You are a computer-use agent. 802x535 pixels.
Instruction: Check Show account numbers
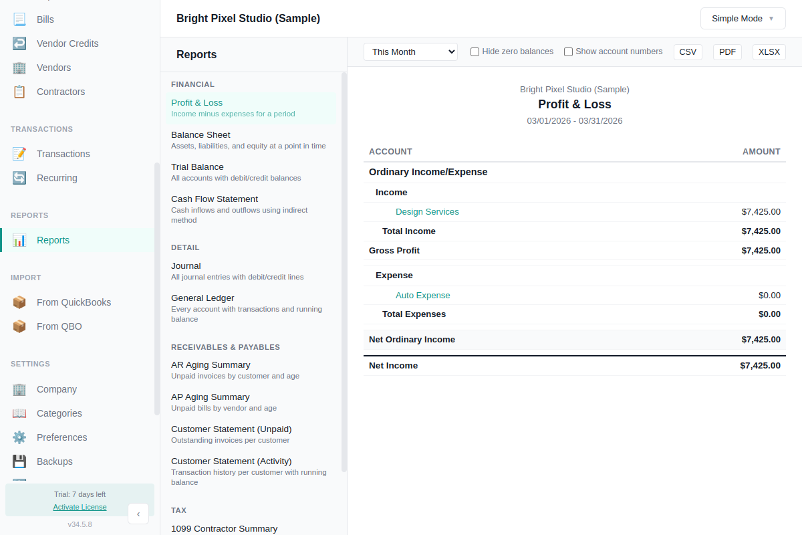point(568,51)
